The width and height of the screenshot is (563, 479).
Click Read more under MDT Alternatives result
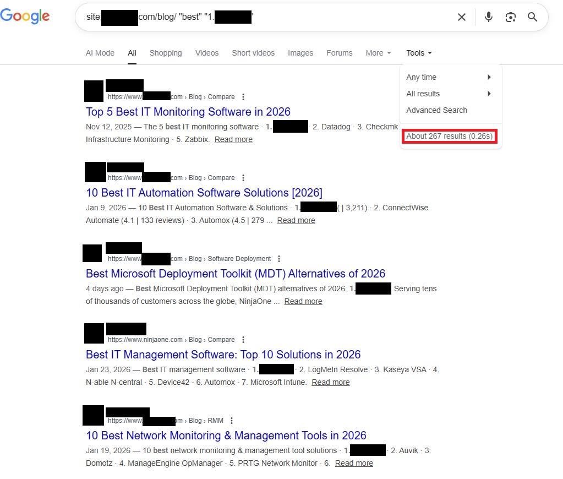pyautogui.click(x=303, y=301)
